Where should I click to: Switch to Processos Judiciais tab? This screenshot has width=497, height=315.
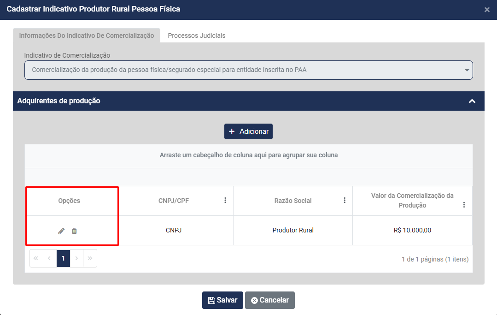click(x=197, y=36)
